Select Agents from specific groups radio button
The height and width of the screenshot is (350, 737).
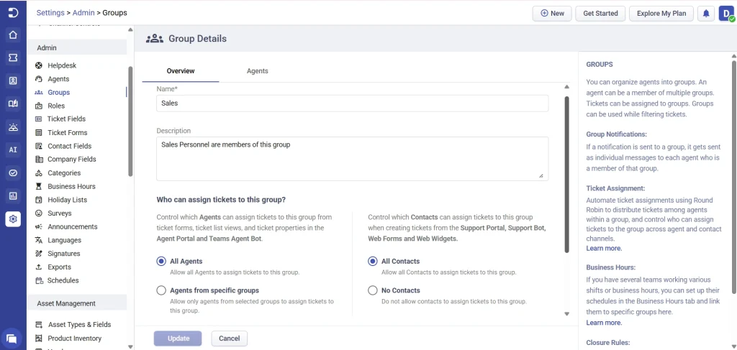(161, 290)
